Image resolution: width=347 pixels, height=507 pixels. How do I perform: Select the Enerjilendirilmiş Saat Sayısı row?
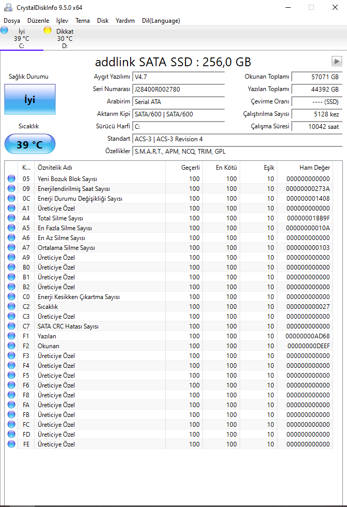point(169,188)
